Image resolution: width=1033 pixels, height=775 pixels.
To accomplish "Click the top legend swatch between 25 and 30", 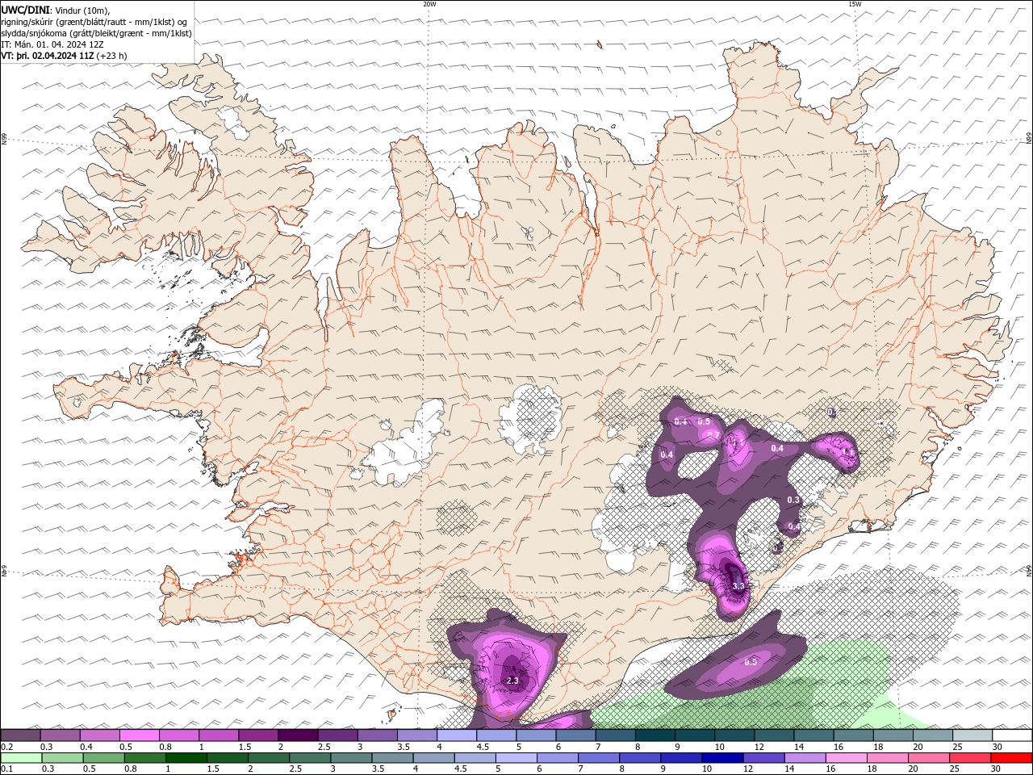I will tap(973, 735).
